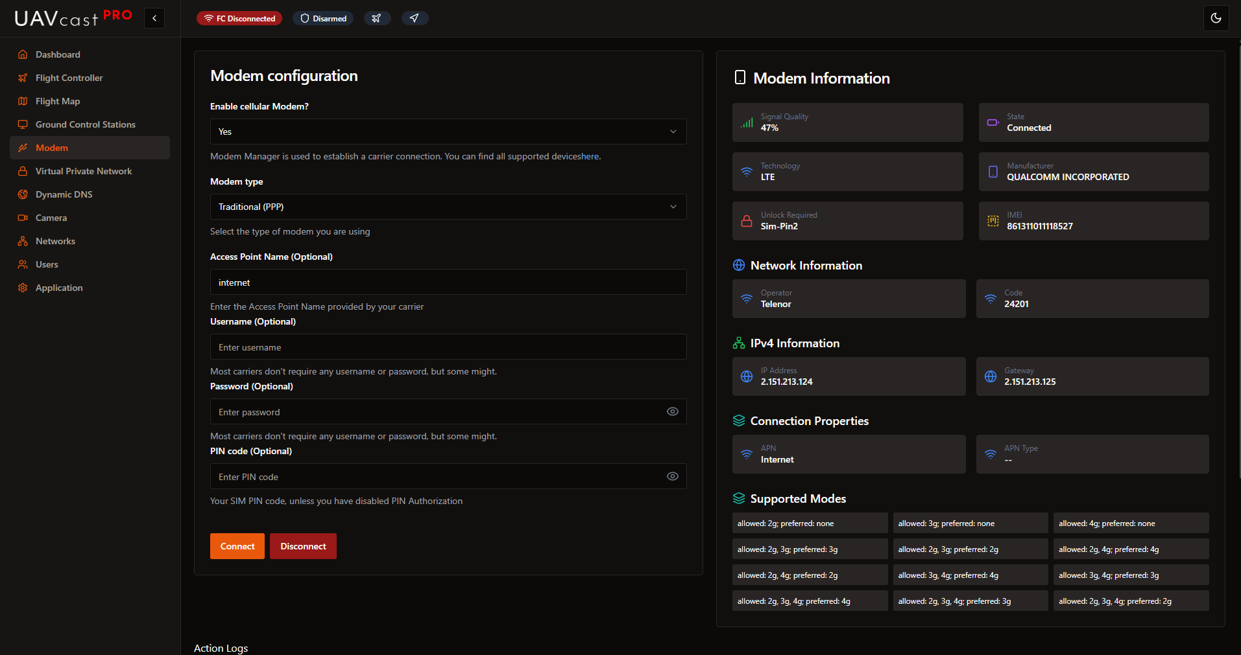
Task: Open the Enable cellular Modem dropdown
Action: tap(448, 132)
